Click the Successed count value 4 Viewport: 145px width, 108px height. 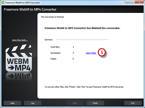click(x=73, y=53)
